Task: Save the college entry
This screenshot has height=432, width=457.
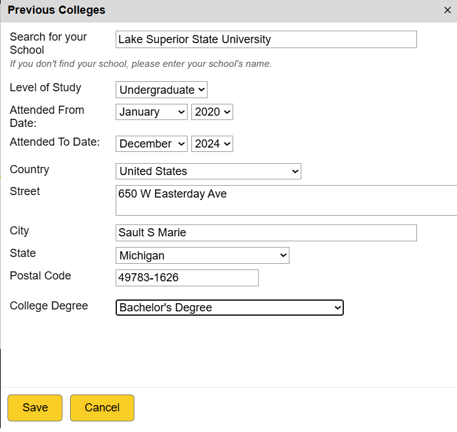Action: (x=35, y=408)
